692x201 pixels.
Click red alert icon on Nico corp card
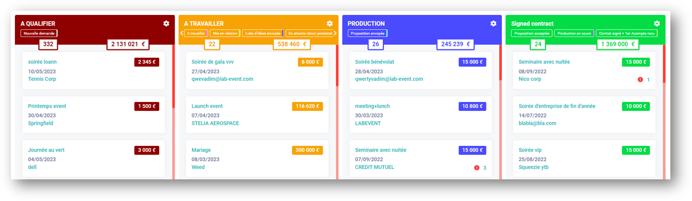click(640, 80)
